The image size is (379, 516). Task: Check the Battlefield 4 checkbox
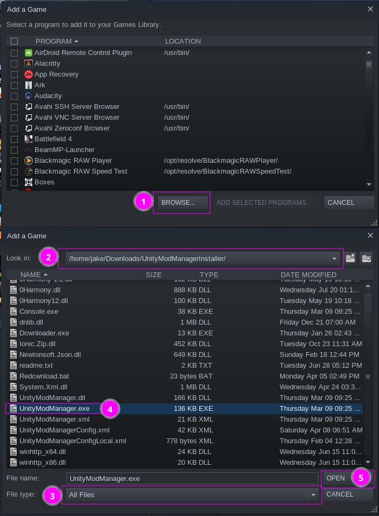tap(14, 139)
